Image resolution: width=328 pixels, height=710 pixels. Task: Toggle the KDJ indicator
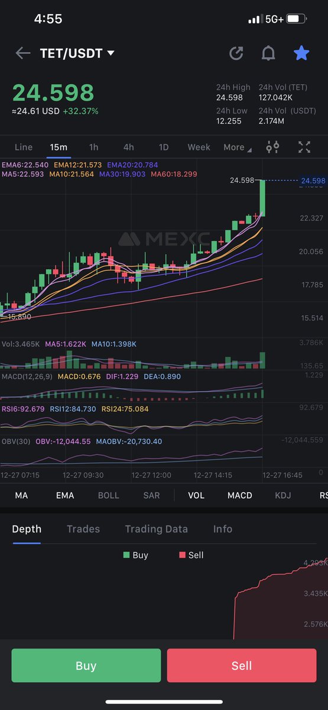pyautogui.click(x=283, y=495)
